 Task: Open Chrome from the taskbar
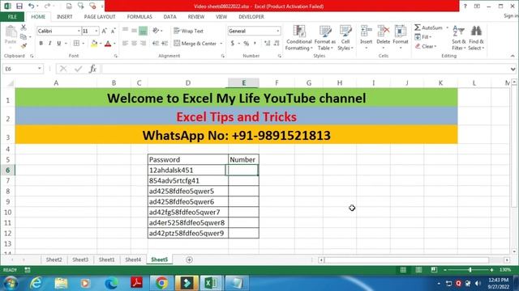161,283
